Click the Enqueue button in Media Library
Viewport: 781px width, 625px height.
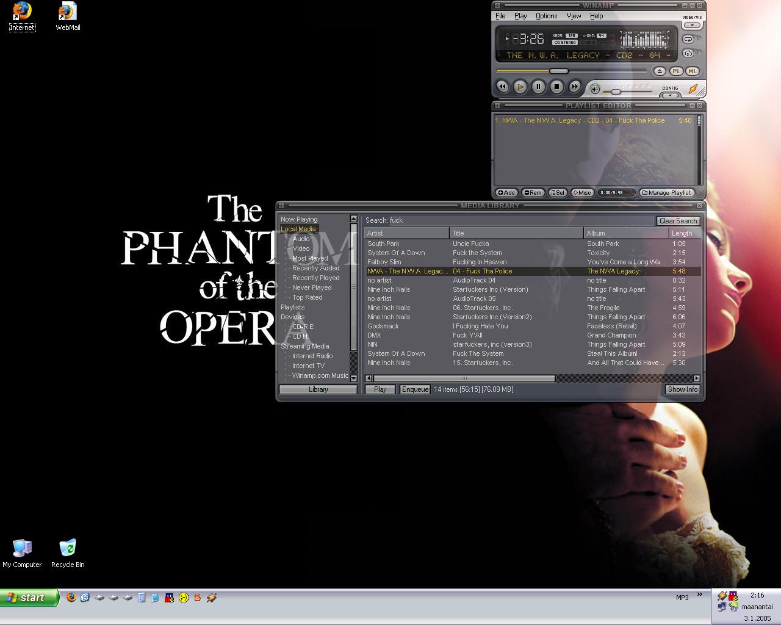point(415,389)
